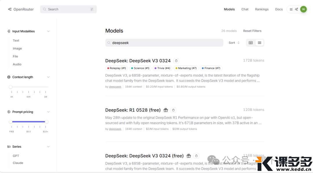Open the green W user avatar

303,9
